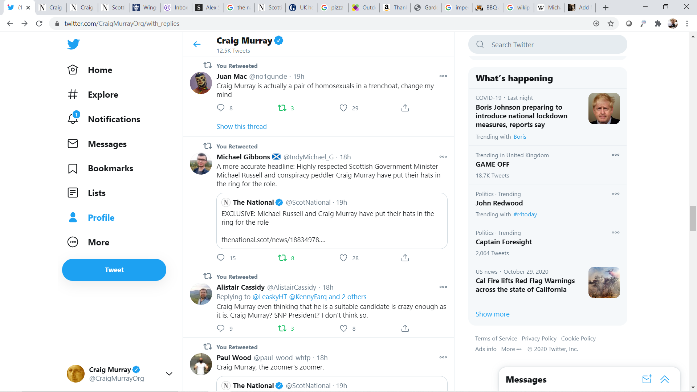
Task: Click the verified badge next to Craig Murray header
Action: [279, 40]
